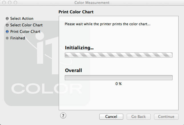Click the 0 % overall progress text
Screen dimensions: 184x125
tap(119, 84)
